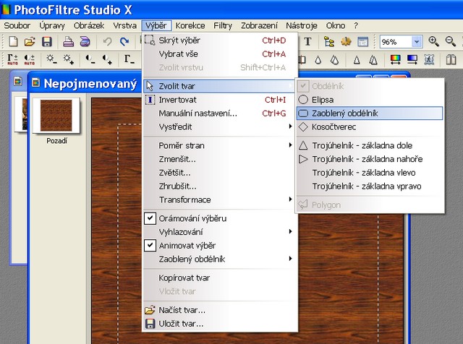The height and width of the screenshot is (344, 463).
Task: Click the Save floppy disk icon
Action: click(46, 42)
